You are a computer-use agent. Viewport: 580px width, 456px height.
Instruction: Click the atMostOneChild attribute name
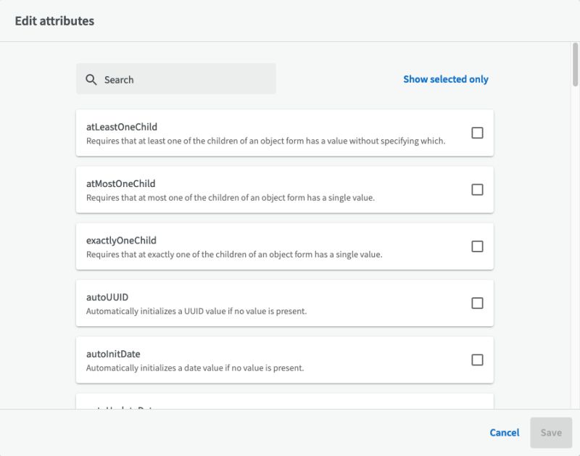(x=121, y=183)
